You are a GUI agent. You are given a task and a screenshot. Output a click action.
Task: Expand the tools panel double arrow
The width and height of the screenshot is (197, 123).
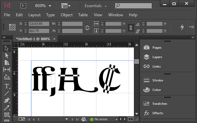point(4,38)
